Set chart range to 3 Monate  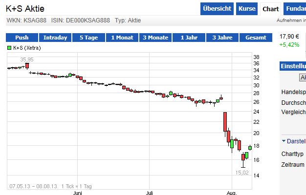[155, 38]
